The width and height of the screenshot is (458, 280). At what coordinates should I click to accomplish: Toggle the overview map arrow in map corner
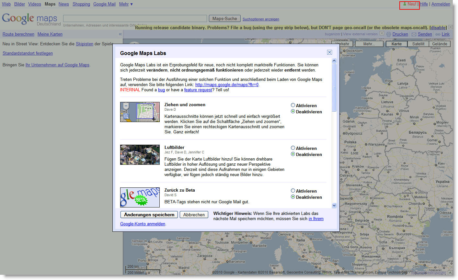[x=450, y=273]
